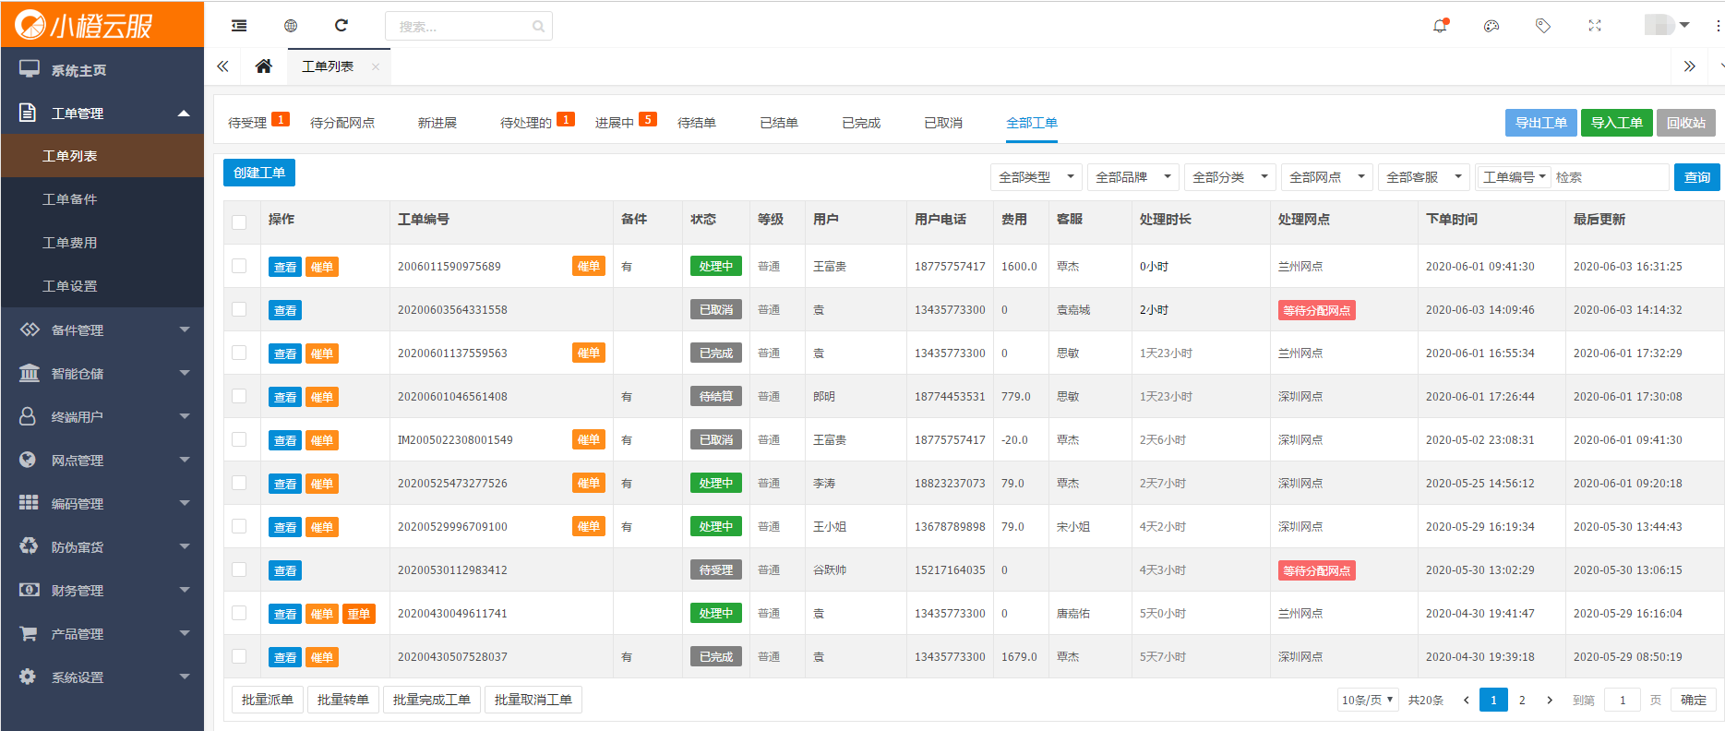Expand 终端用户 sidebar menu
The width and height of the screenshot is (1725, 731).
[102, 417]
